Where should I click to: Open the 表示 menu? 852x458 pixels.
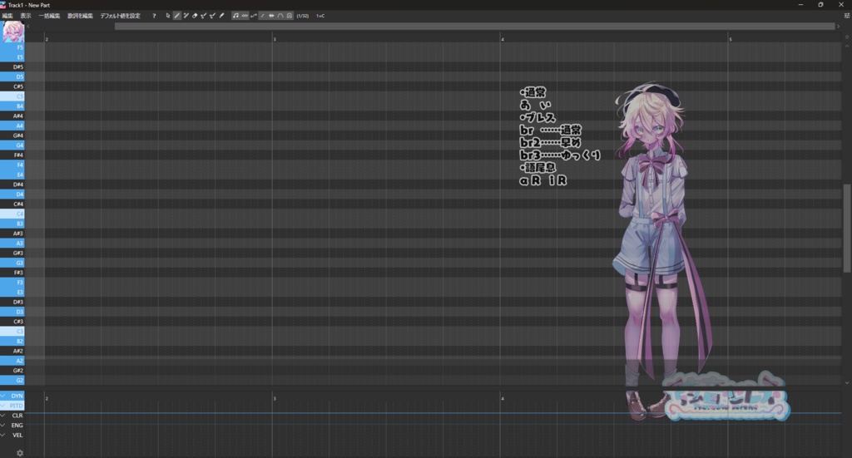tap(26, 16)
